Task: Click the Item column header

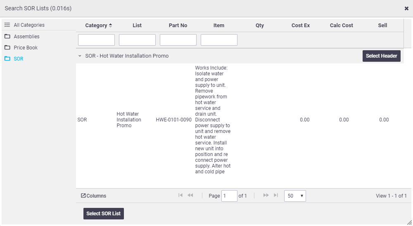Action: tap(219, 26)
